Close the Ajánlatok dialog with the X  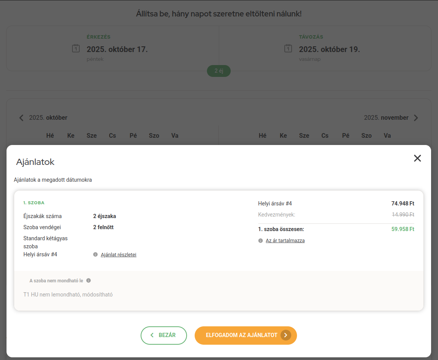click(x=417, y=158)
